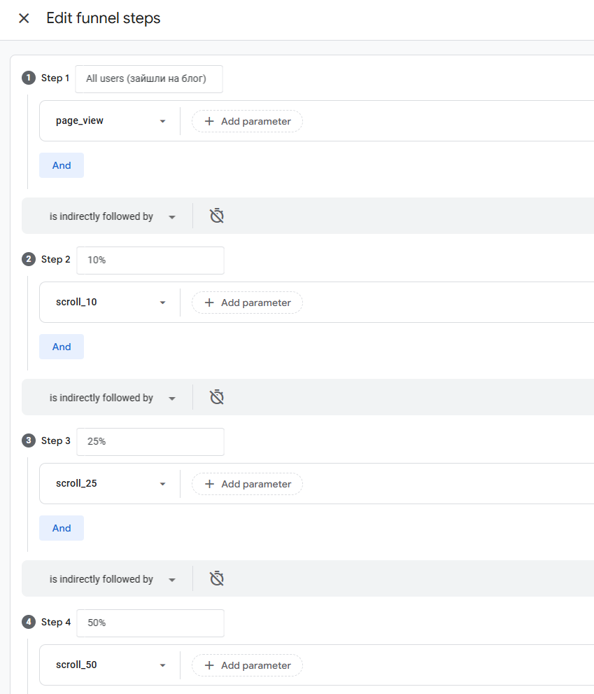Add parameter to scroll_25 condition
The image size is (594, 694).
247,484
